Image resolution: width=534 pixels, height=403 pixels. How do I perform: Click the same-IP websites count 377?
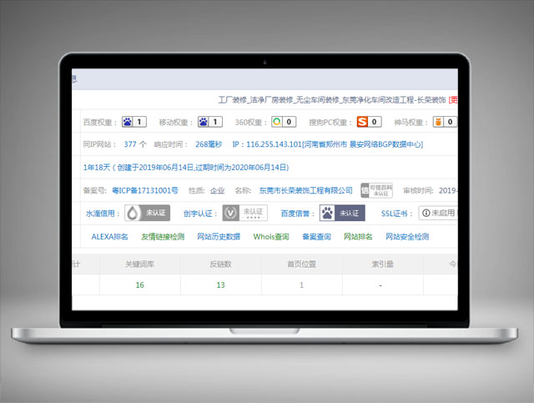(x=129, y=144)
